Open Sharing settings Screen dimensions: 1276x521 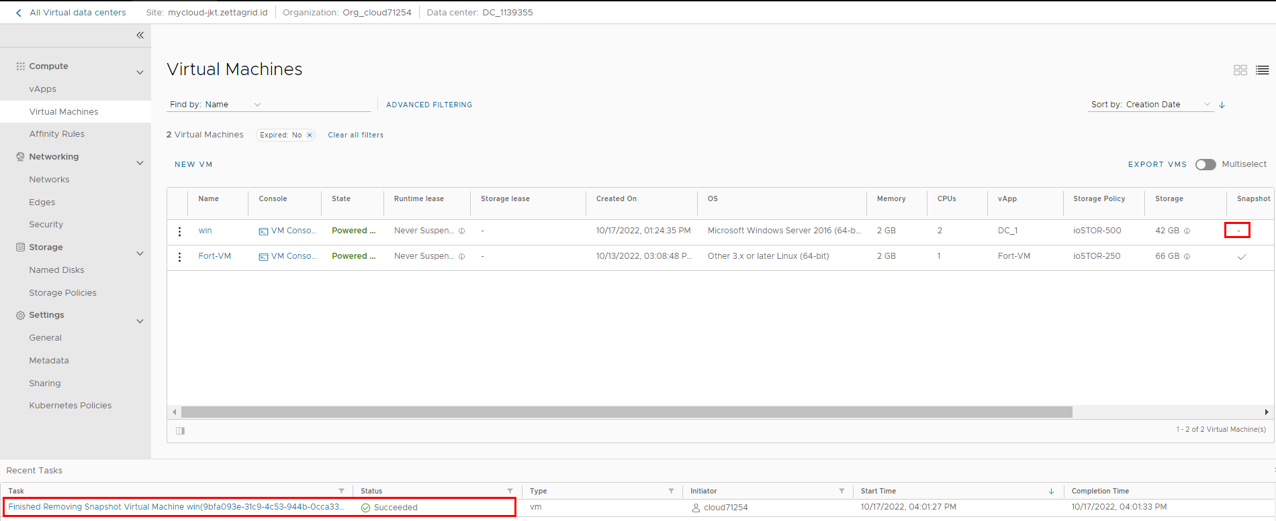tap(44, 383)
